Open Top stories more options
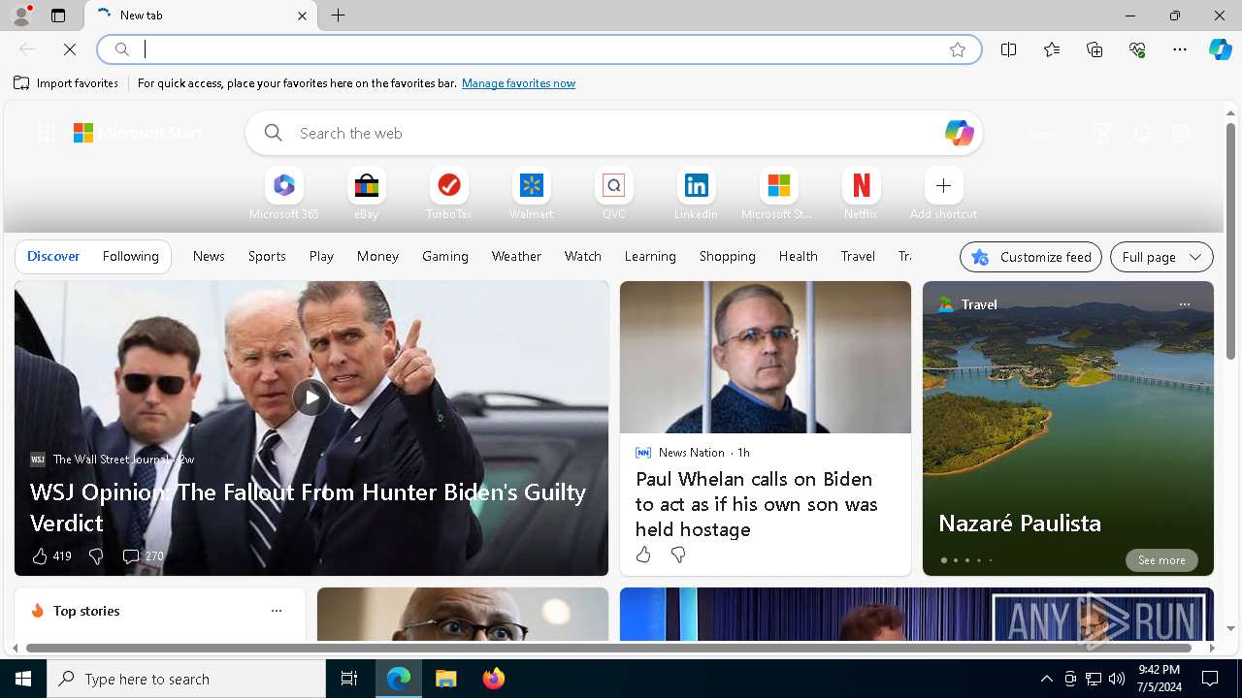 coord(277,611)
